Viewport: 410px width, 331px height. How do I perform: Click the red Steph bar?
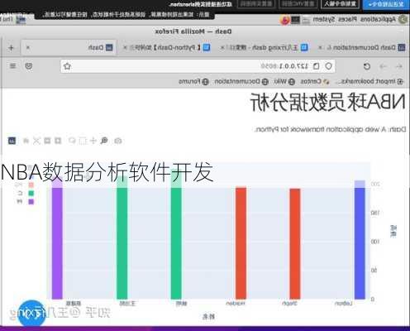pos(295,244)
